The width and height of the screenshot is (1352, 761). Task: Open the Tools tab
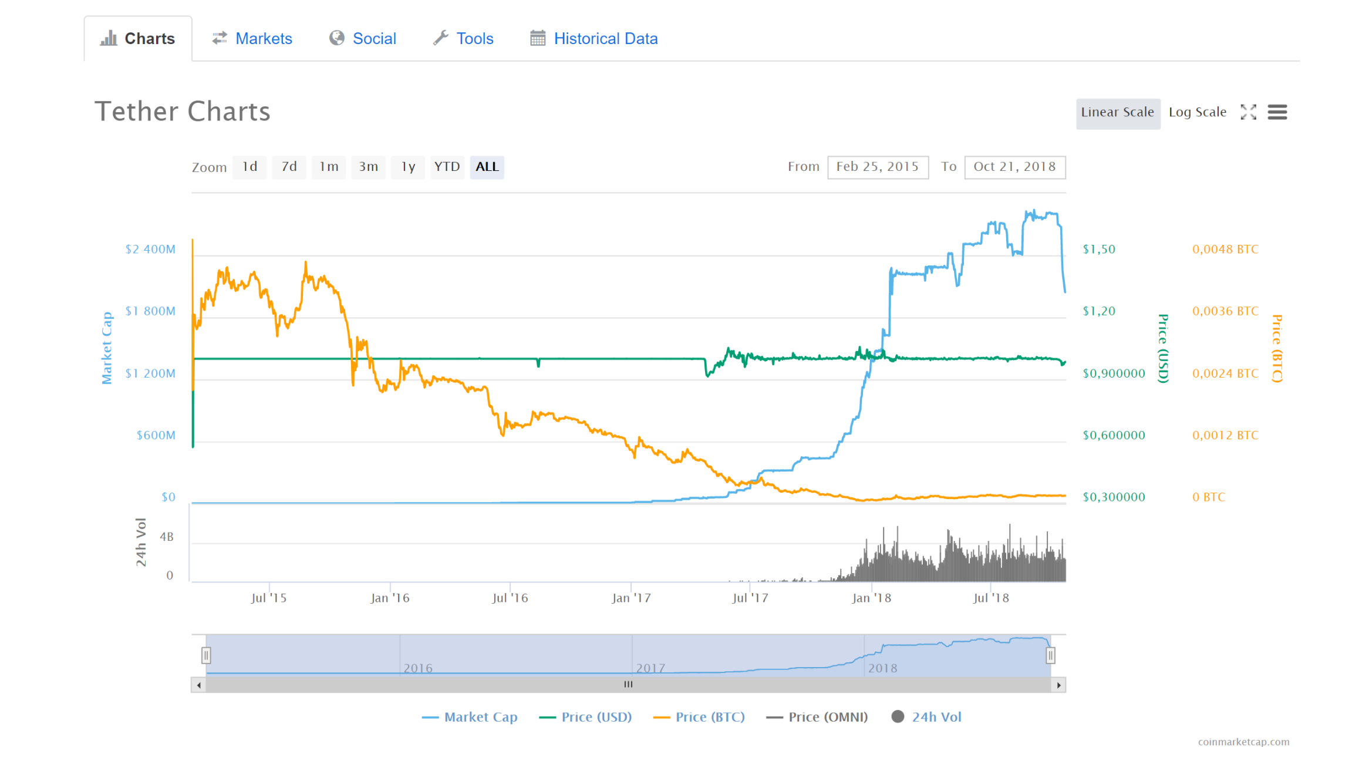pos(463,39)
